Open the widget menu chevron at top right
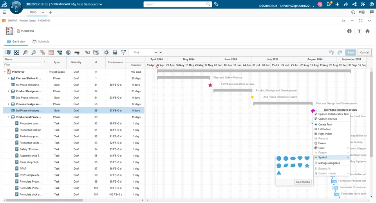The height and width of the screenshot is (203, 376). 369,21
